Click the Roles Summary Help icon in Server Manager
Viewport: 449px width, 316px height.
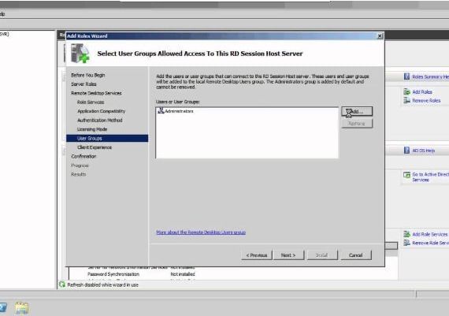pyautogui.click(x=406, y=76)
